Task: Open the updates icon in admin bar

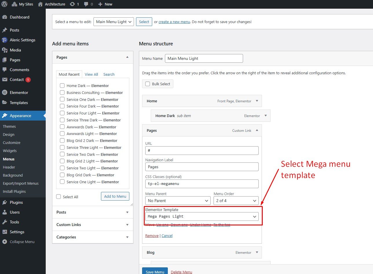Action: pos(73,4)
